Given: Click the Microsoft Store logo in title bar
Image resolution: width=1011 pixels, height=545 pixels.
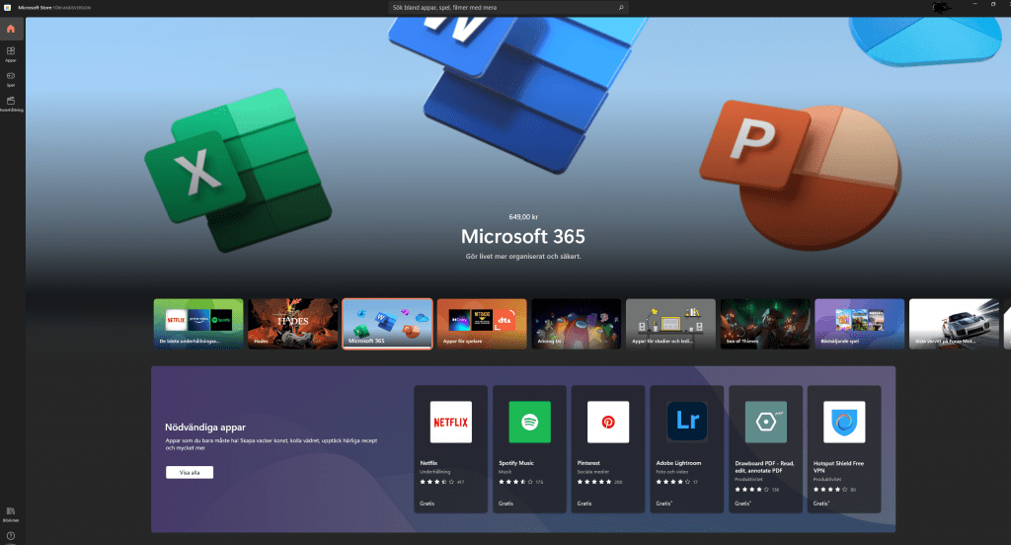Looking at the screenshot, I should point(8,8).
